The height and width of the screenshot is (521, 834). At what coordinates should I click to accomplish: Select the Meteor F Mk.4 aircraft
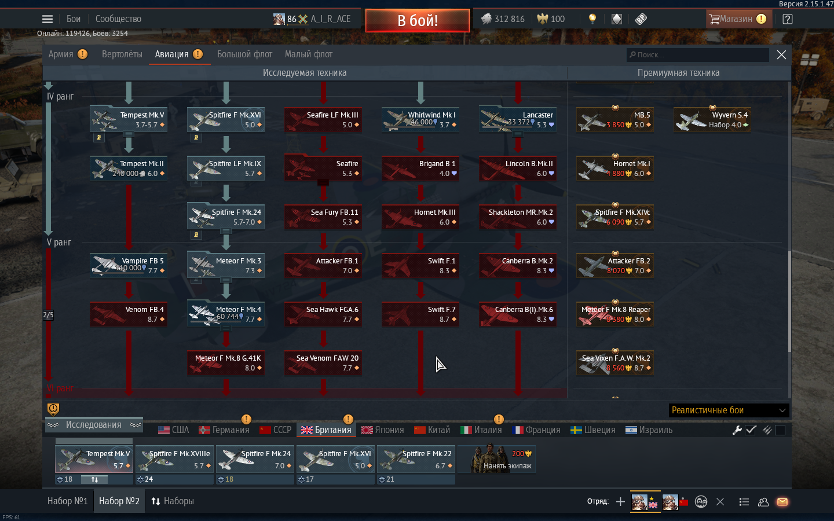coord(226,314)
